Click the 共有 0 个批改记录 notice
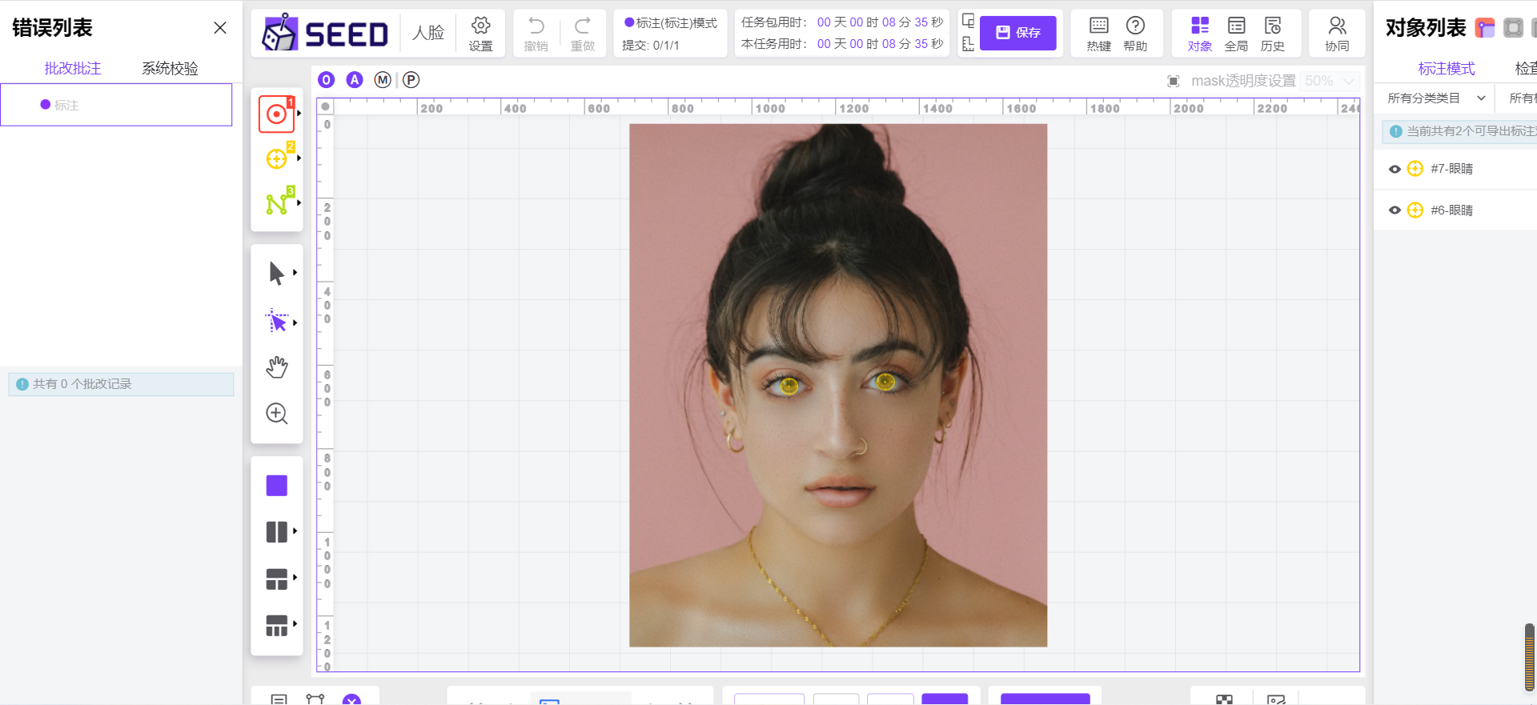 click(x=121, y=384)
